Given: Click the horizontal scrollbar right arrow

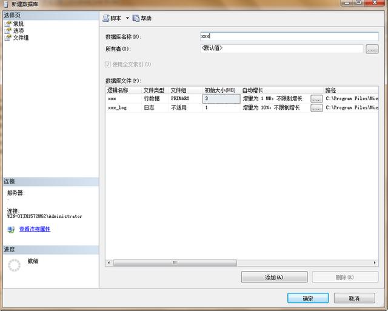Looking at the screenshot, I should click(375, 263).
